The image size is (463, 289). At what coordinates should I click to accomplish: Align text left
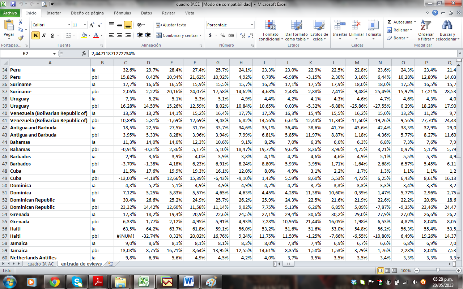coord(111,35)
